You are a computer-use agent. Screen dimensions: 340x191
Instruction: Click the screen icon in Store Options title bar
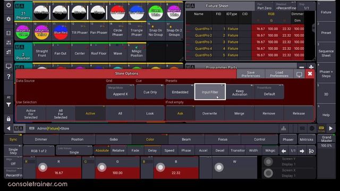coord(299,74)
